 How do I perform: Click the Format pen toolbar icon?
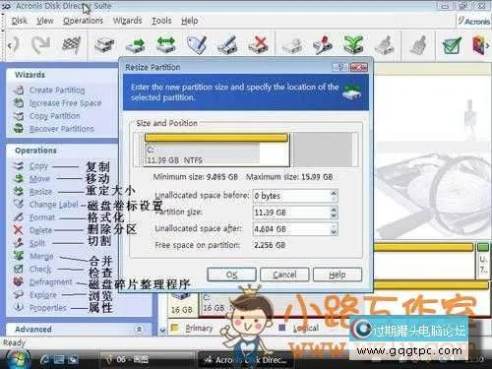pyautogui.click(x=227, y=44)
